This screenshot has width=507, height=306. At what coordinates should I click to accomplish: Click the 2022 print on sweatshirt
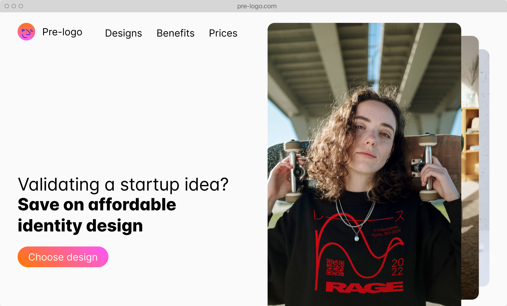397,267
